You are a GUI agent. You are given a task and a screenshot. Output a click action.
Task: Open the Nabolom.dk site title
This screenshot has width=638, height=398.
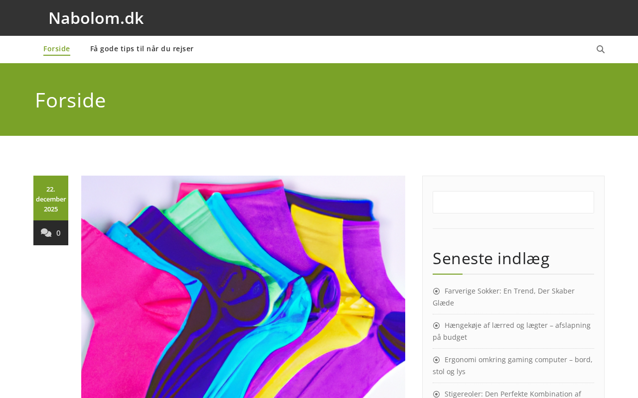pyautogui.click(x=96, y=18)
